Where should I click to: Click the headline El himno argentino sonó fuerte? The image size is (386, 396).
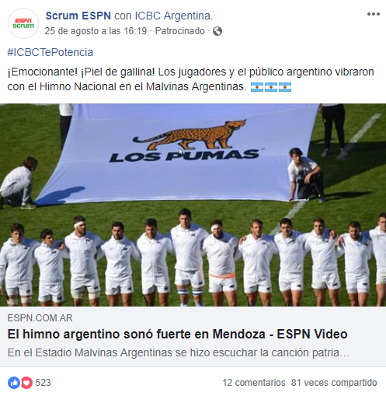[x=177, y=334]
